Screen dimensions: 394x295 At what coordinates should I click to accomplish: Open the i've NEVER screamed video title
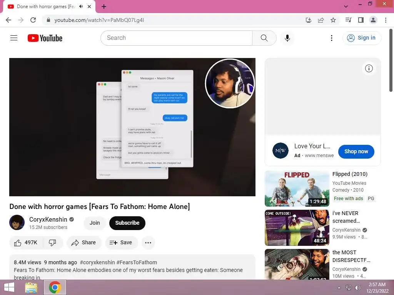[x=346, y=217]
